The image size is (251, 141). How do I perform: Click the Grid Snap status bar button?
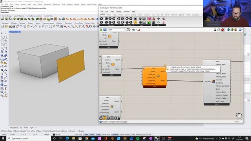tap(79, 135)
